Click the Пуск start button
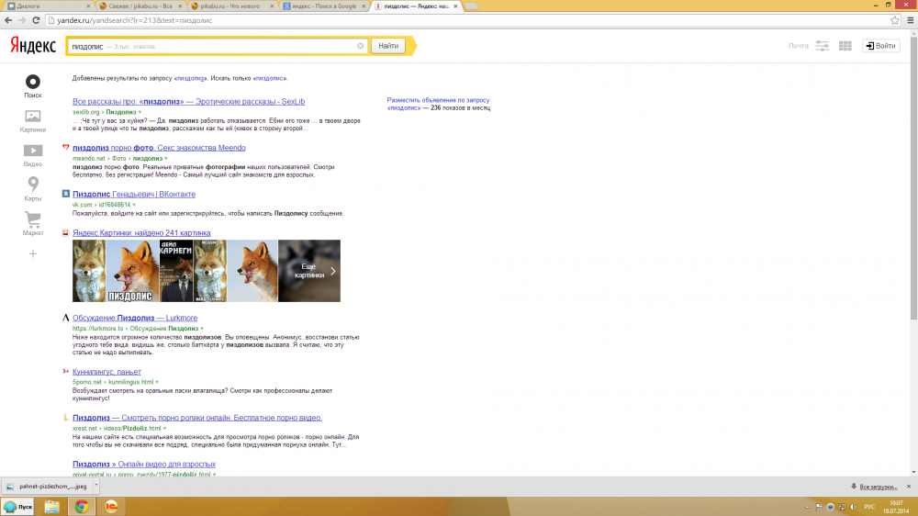The image size is (918, 516). coord(18,507)
